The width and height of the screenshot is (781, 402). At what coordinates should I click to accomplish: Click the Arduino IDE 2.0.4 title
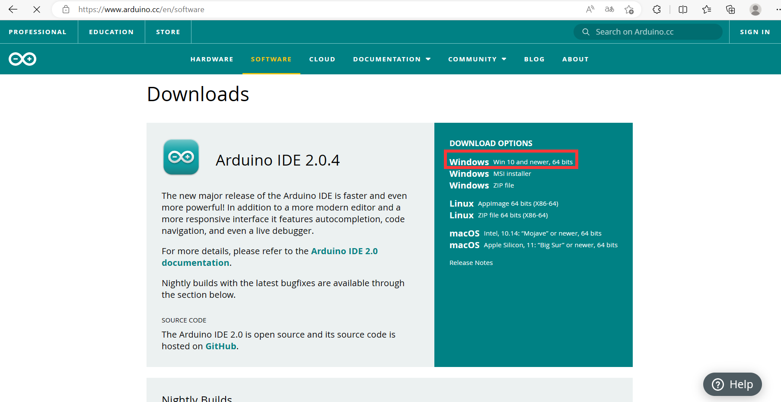(x=278, y=160)
